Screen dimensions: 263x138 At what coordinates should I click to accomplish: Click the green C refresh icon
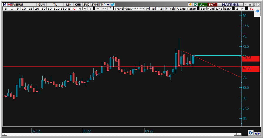(x=195, y=4)
